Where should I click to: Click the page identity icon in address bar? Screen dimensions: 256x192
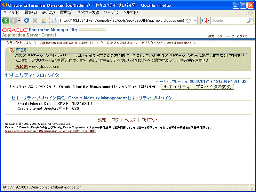(x=54, y=20)
